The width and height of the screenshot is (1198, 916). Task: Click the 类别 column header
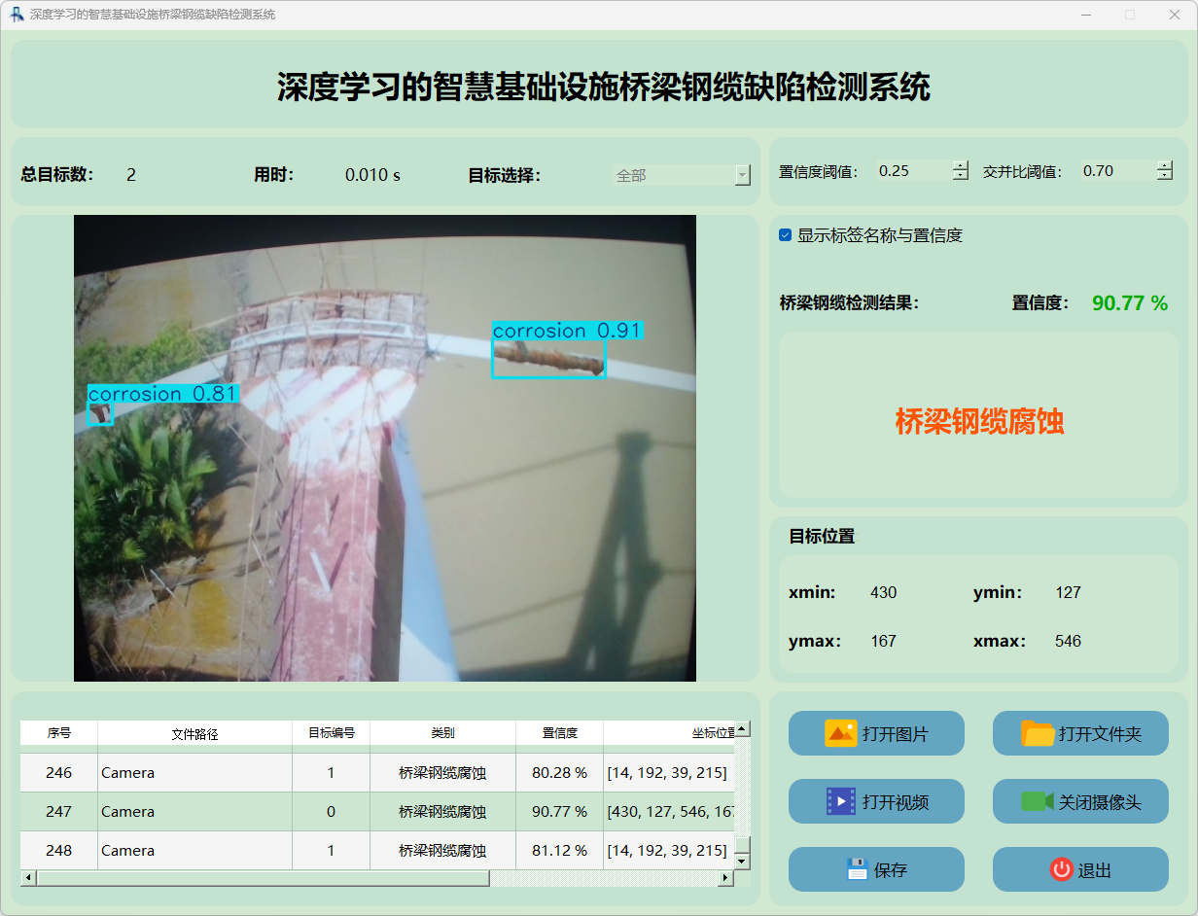[442, 733]
